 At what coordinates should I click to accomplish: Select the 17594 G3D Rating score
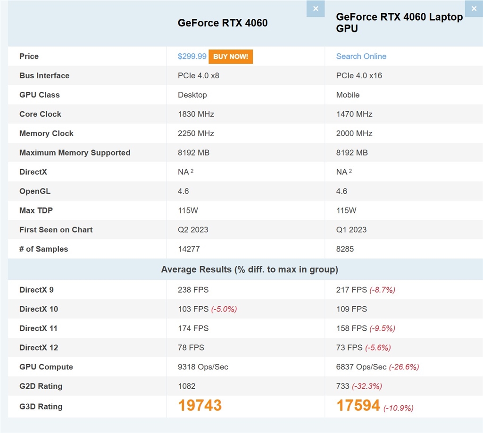[x=358, y=406]
